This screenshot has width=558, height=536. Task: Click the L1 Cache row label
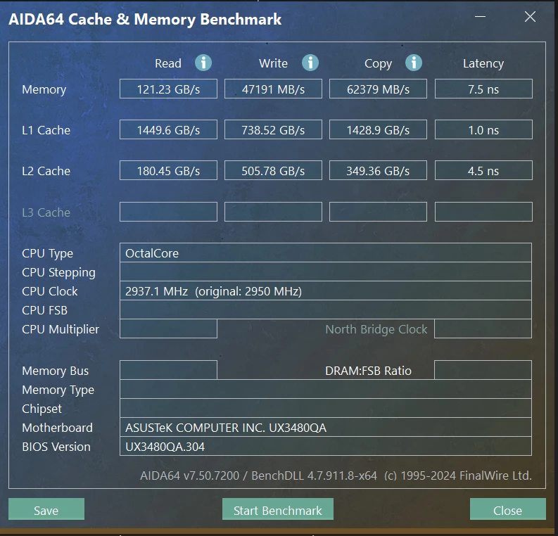click(46, 130)
